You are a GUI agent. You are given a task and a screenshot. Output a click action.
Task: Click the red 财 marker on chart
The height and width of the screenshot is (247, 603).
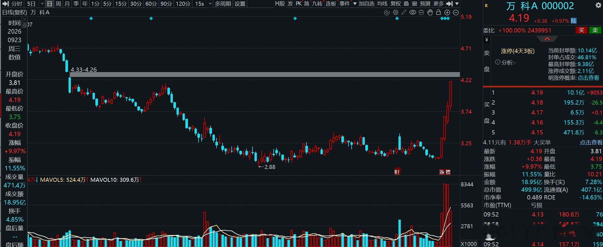(397, 172)
